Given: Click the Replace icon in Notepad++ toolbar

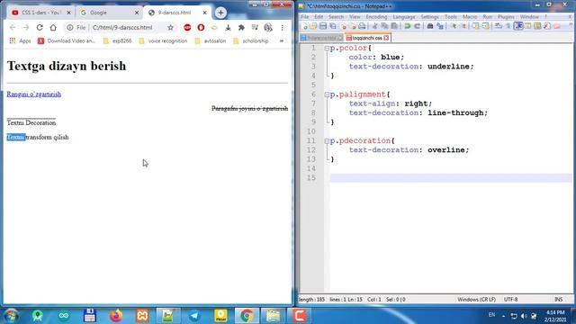Looking at the screenshot, I should click(x=440, y=26).
